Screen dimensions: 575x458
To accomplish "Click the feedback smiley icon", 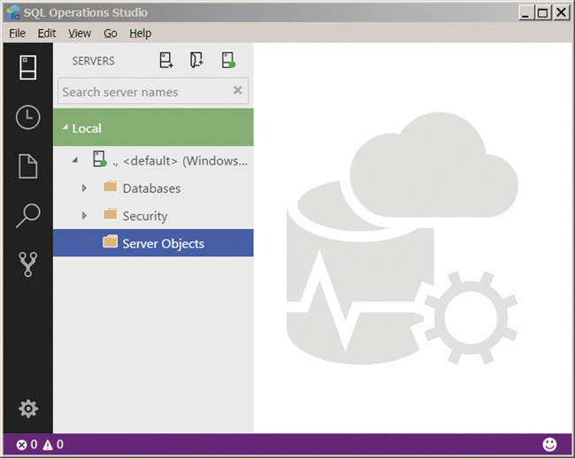I will click(549, 445).
